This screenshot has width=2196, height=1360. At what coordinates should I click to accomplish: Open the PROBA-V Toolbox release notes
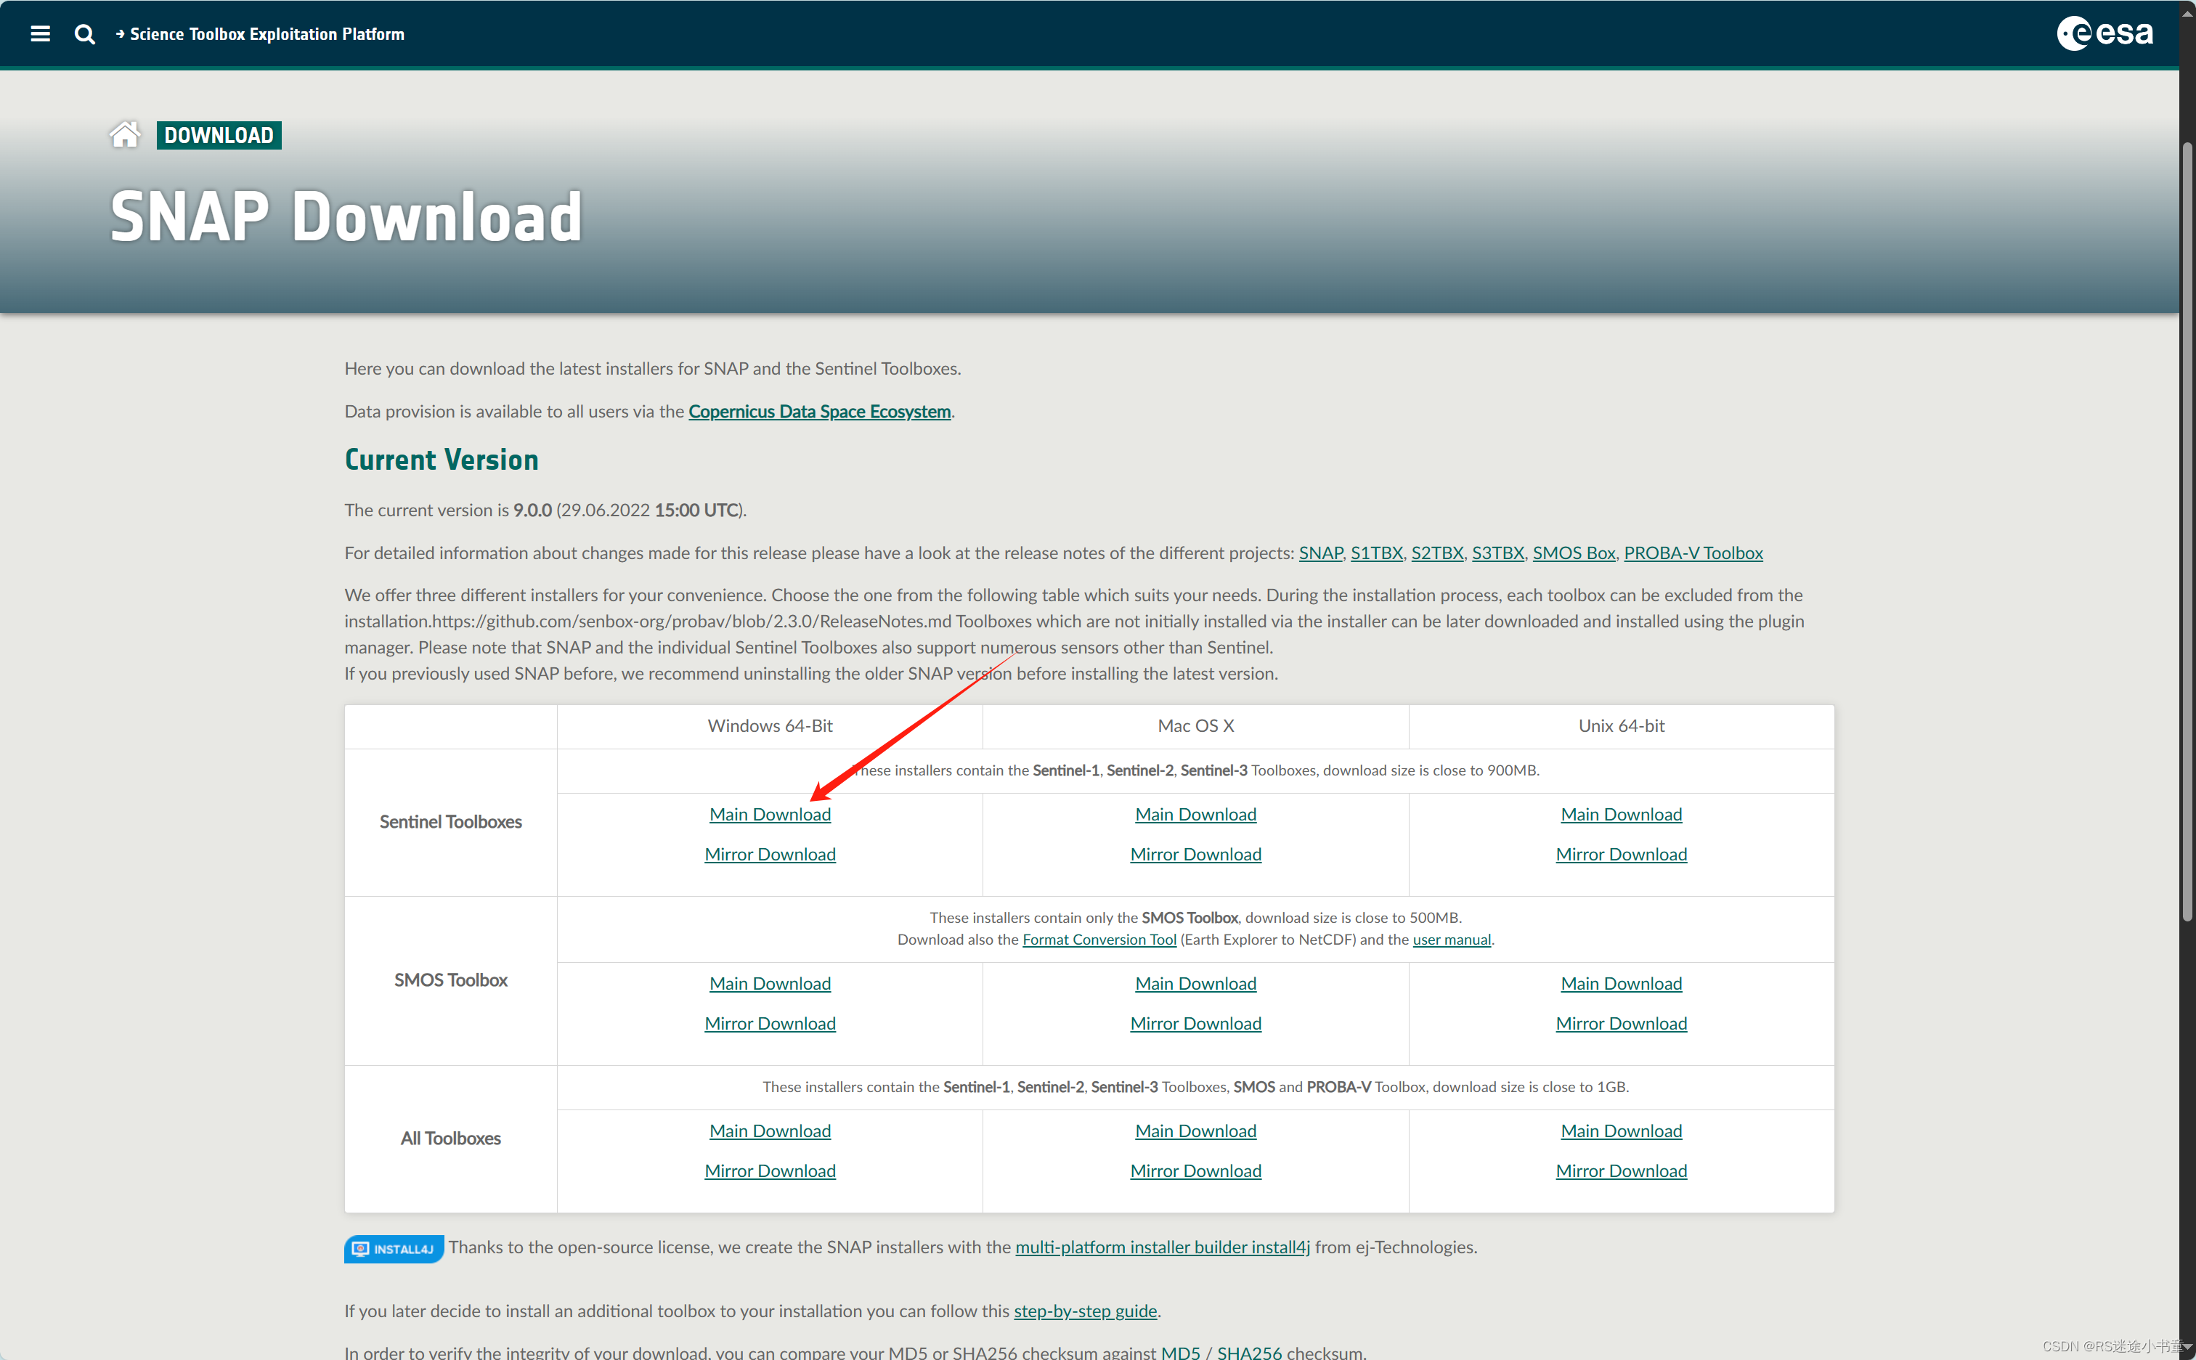pos(1692,553)
